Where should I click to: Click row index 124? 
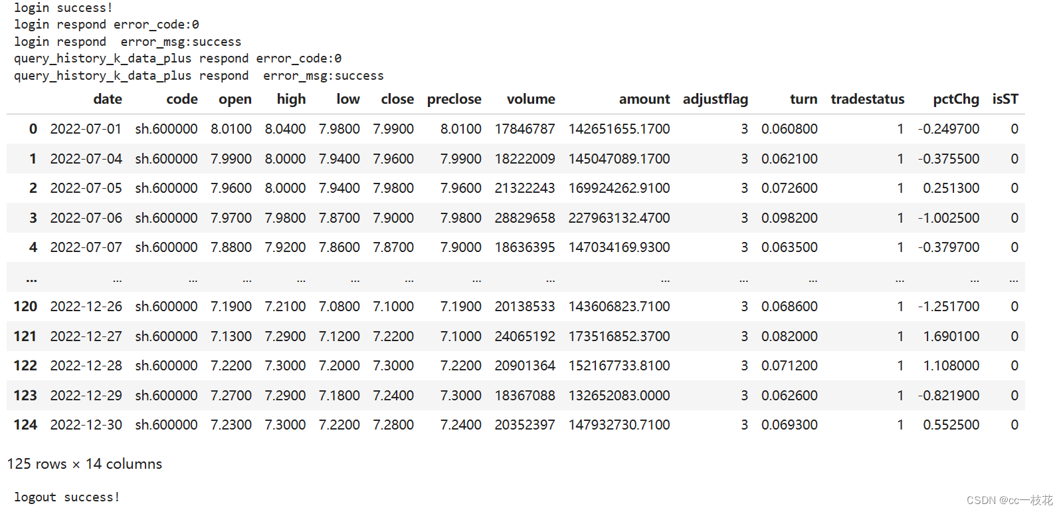pos(25,425)
